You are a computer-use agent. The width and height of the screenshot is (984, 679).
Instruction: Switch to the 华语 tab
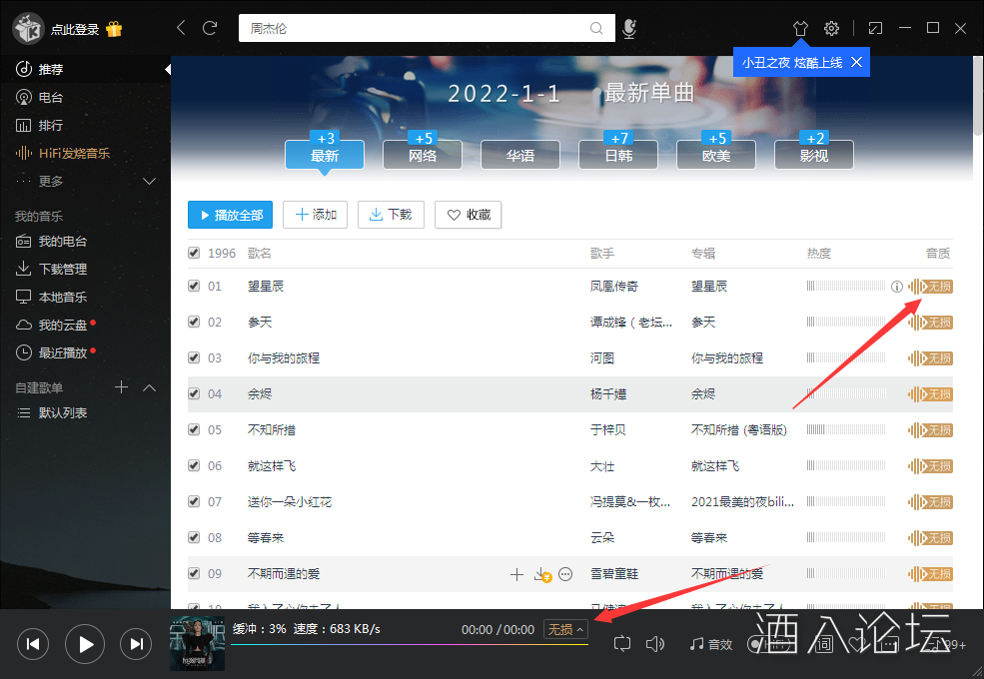520,155
